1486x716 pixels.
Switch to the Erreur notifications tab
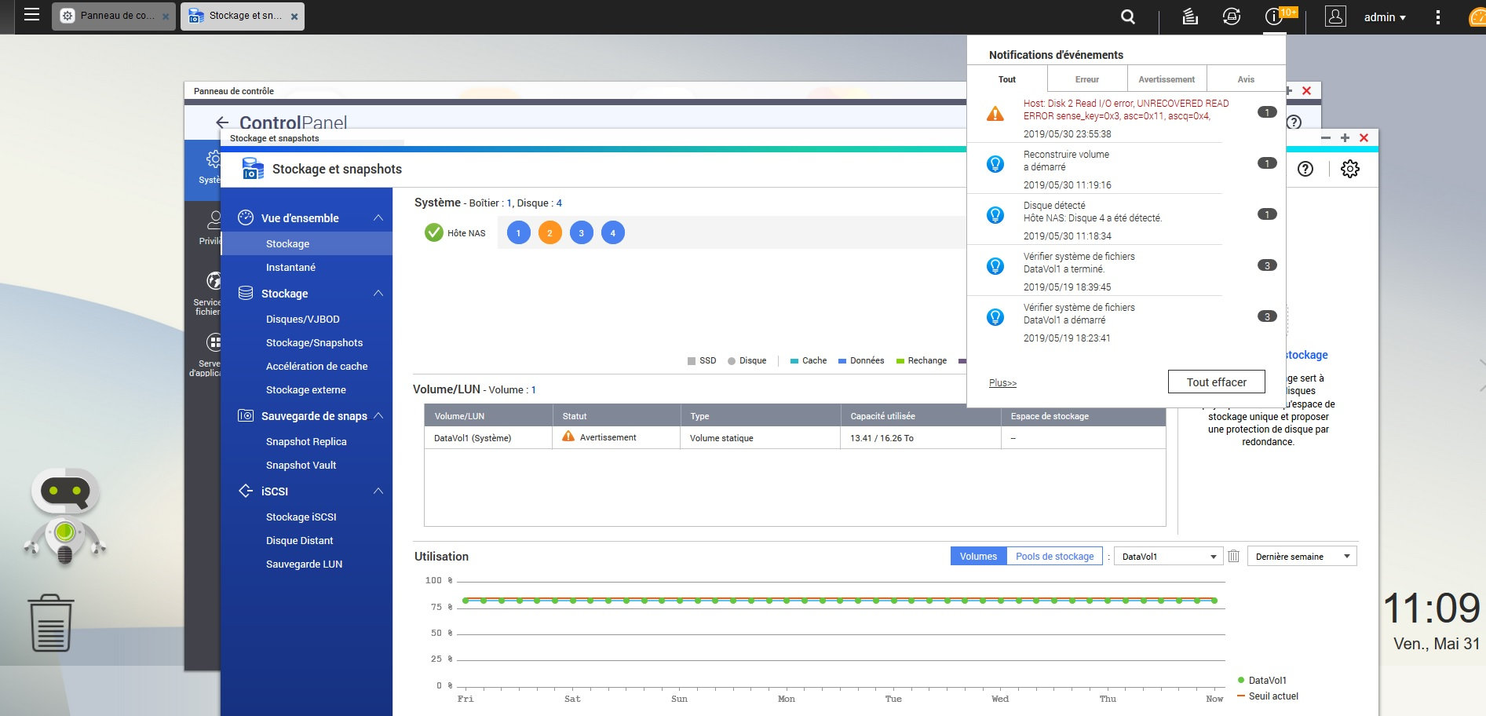coord(1087,79)
